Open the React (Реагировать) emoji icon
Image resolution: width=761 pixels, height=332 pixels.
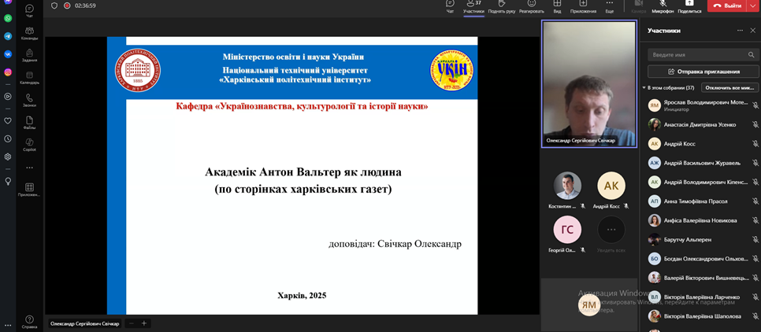(x=532, y=5)
